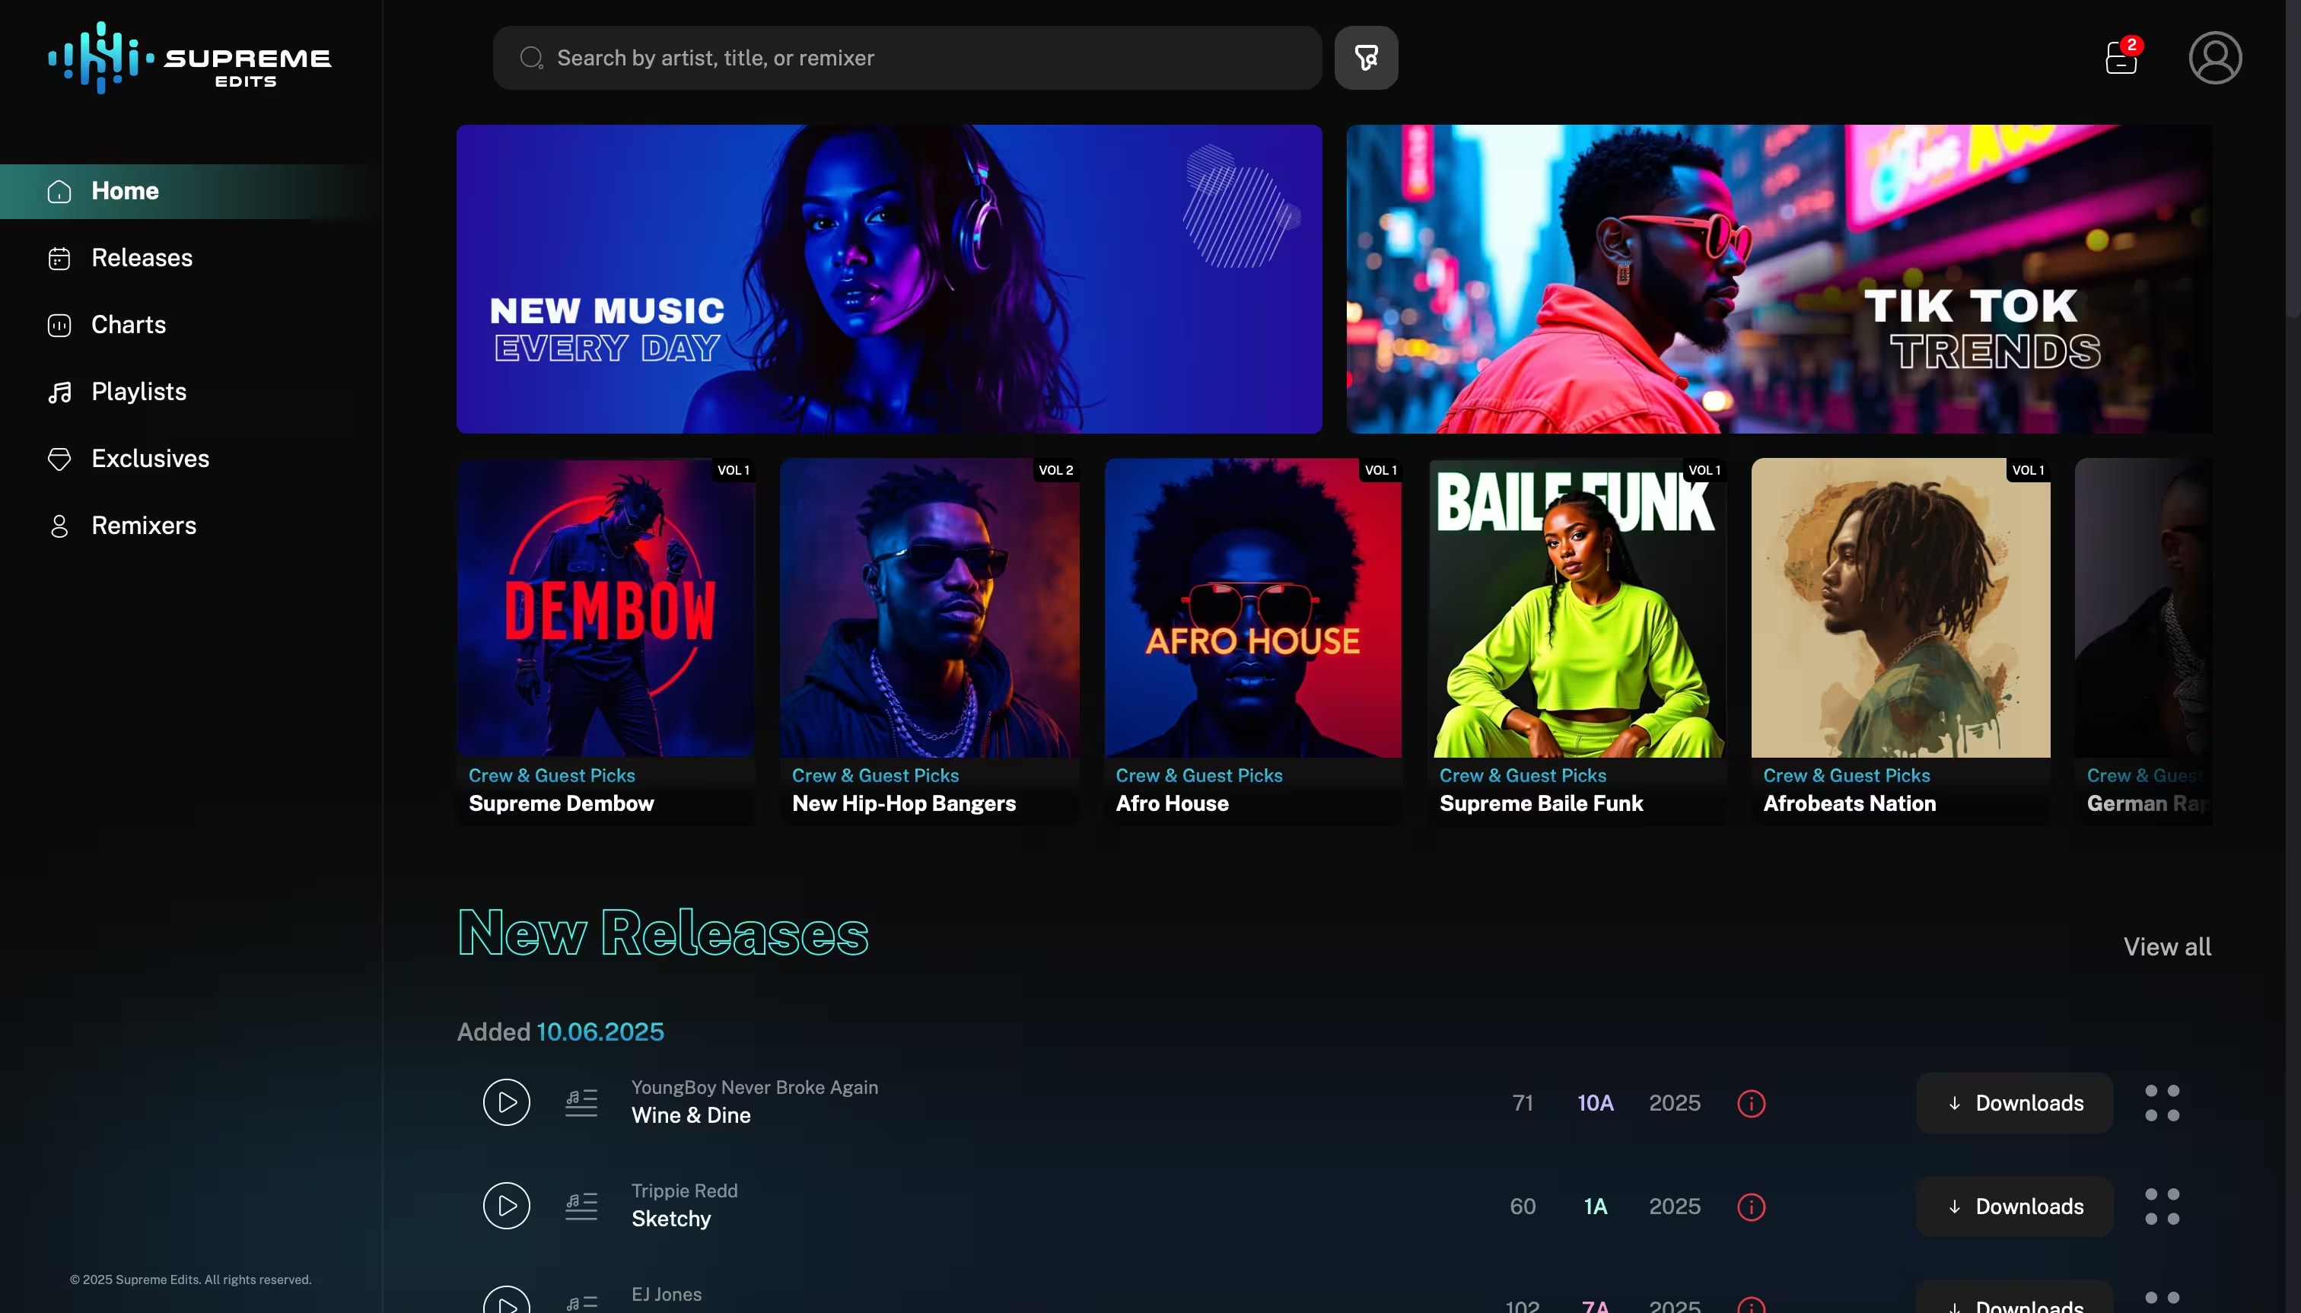Open the options dots menu for Wine & Dine
Image resolution: width=2301 pixels, height=1313 pixels.
point(2162,1102)
